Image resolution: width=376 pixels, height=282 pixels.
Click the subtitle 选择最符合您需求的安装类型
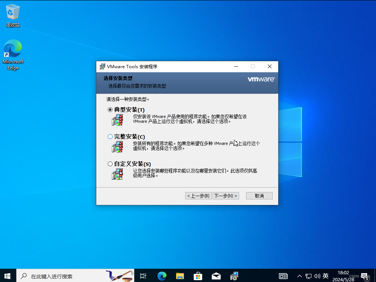pos(137,86)
